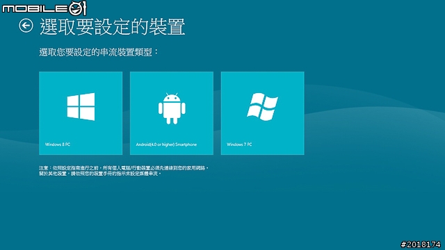Select the Windows 8 PC tile
This screenshot has height=250, width=445.
81,113
